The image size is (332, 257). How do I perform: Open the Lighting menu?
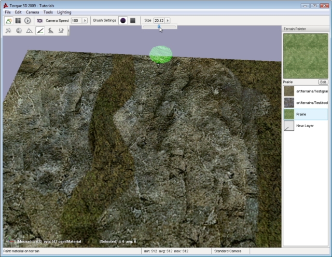64,12
